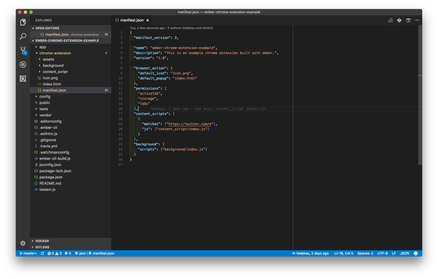
Task: Click the Synchronize Changes icon in the status bar
Action: tap(42, 253)
